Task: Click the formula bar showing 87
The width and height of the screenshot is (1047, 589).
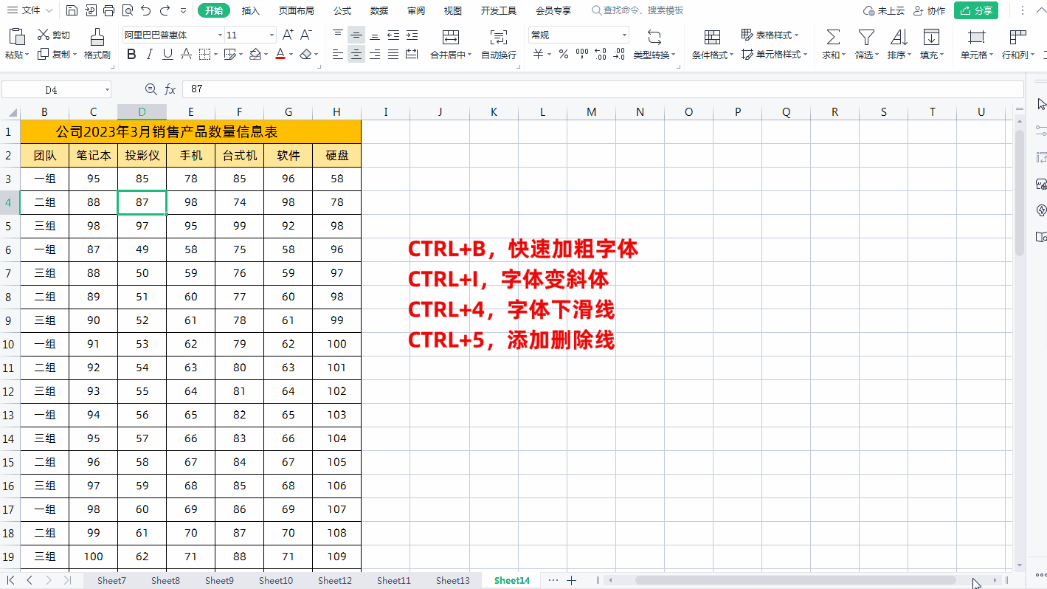Action: pyautogui.click(x=602, y=89)
